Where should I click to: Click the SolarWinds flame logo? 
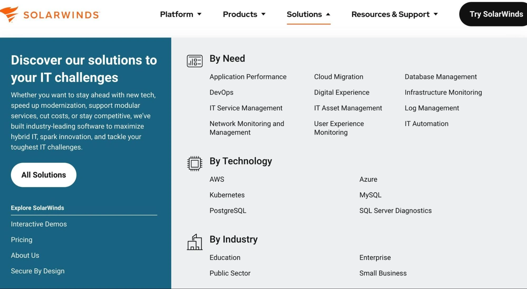click(9, 14)
